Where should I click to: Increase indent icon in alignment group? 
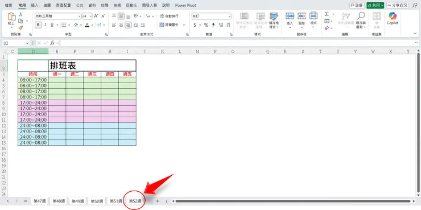pos(143,25)
